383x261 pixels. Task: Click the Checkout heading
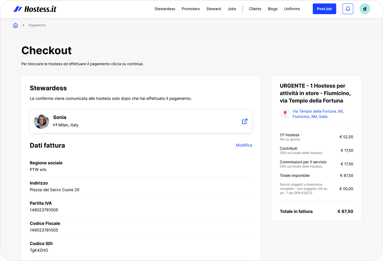[47, 50]
